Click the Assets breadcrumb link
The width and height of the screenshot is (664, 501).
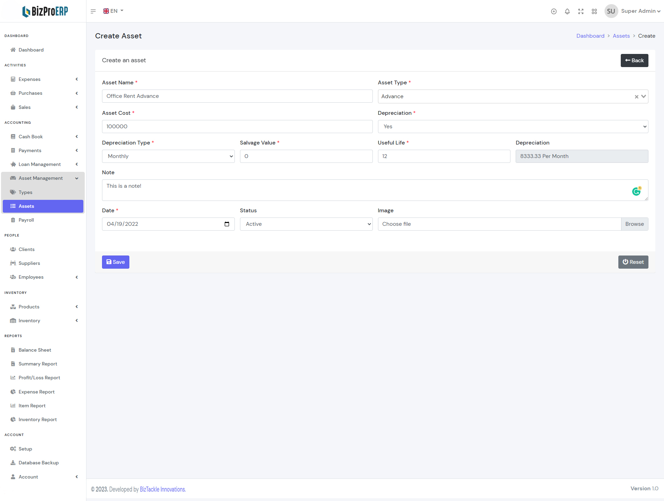621,36
